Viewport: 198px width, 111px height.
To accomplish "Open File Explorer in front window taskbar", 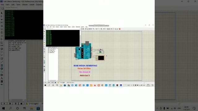I will click(61, 85).
